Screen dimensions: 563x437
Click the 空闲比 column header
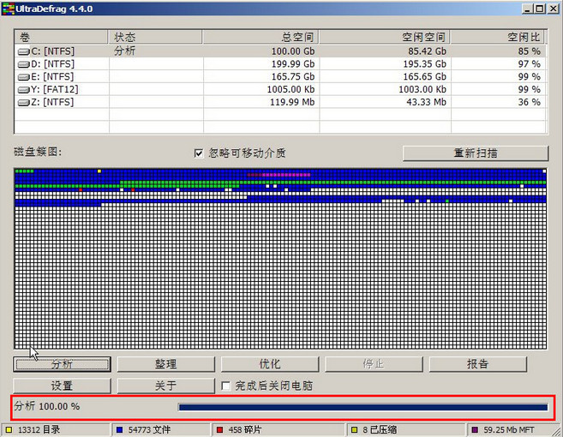tap(497, 37)
